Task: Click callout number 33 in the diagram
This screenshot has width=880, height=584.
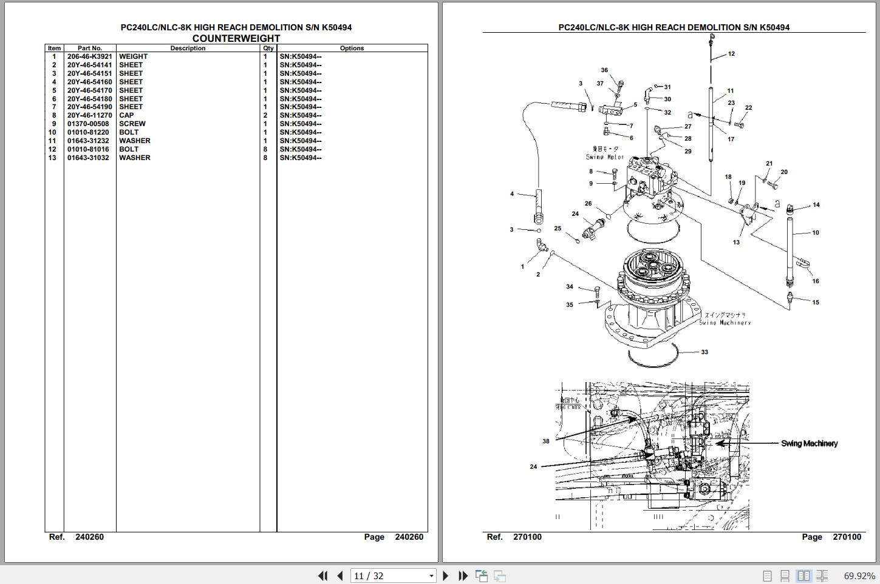Action: pos(704,352)
